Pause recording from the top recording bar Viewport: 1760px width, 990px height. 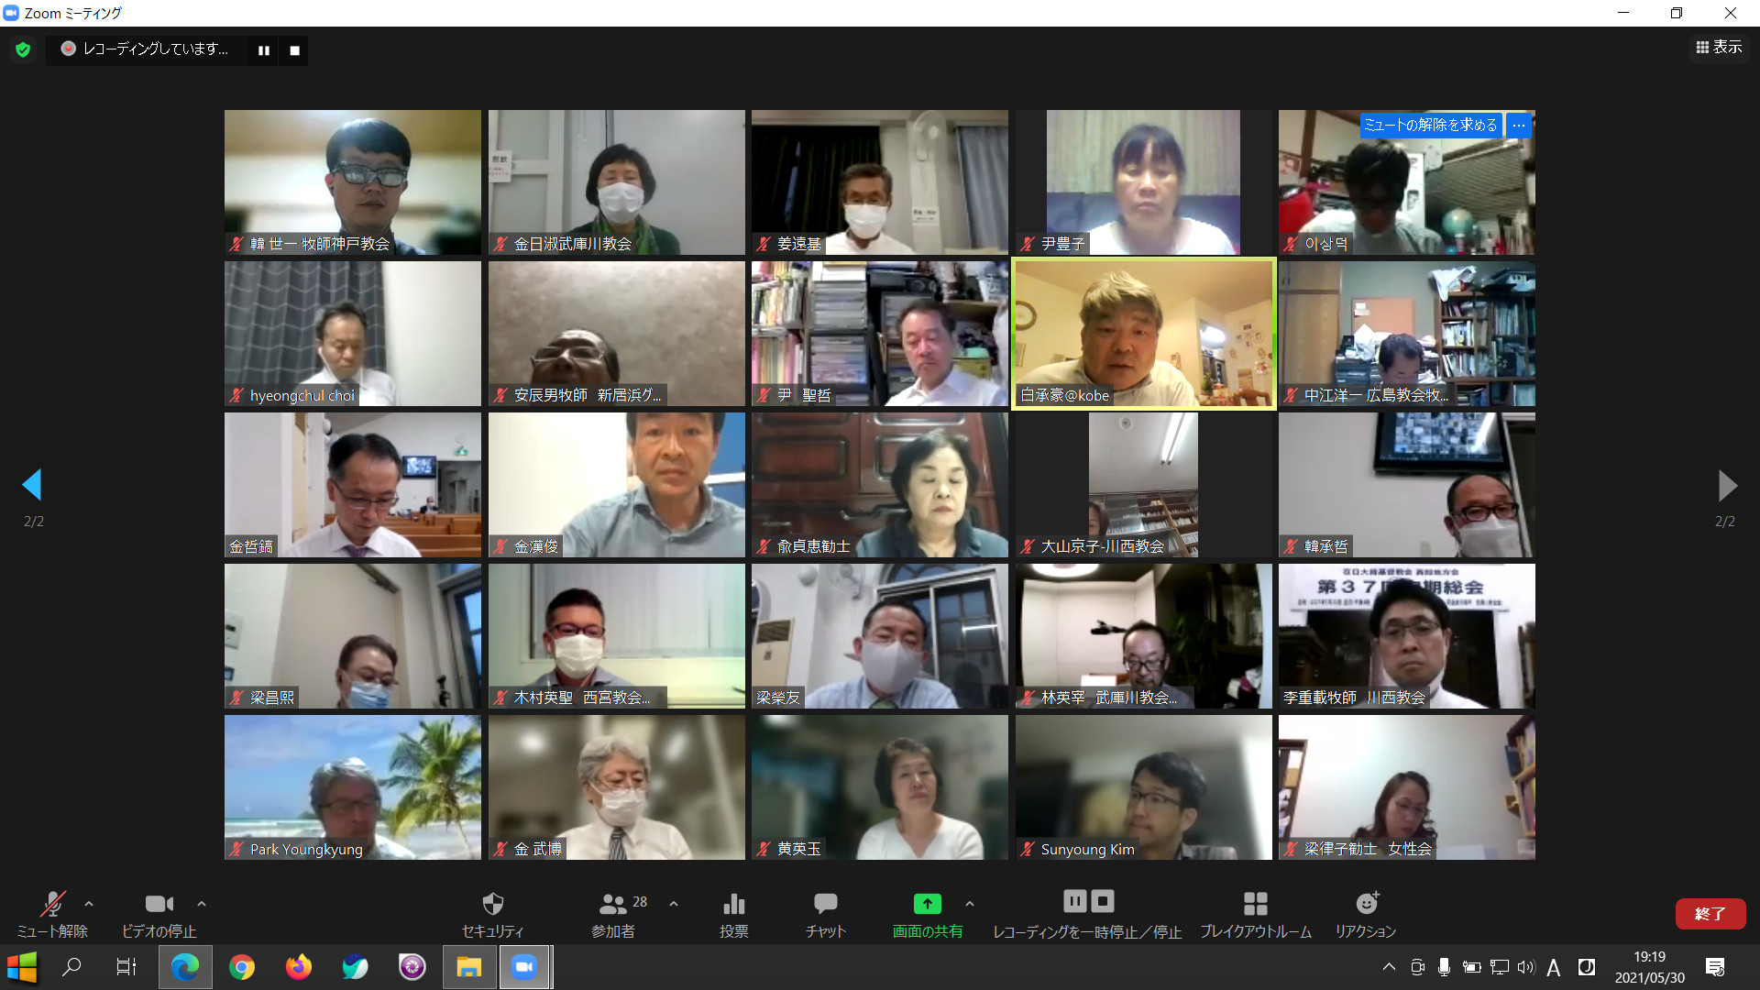264,50
